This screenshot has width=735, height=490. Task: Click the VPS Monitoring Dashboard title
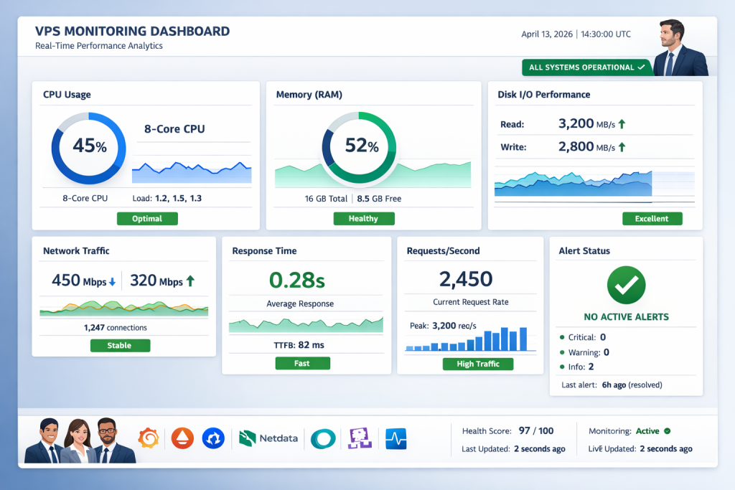[132, 32]
